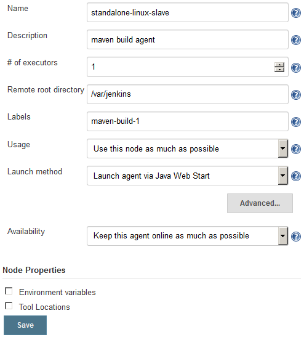Click the Advanced... button
This screenshot has height=337, width=304.
tap(260, 203)
